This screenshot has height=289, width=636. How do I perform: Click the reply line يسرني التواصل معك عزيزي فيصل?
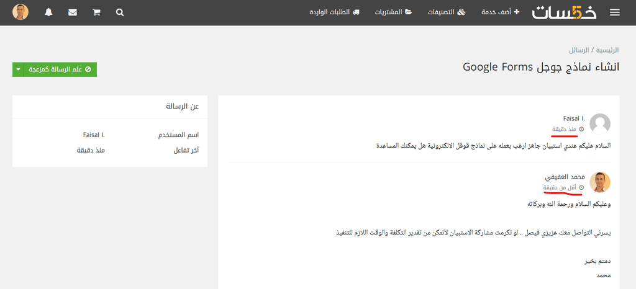tap(473, 233)
